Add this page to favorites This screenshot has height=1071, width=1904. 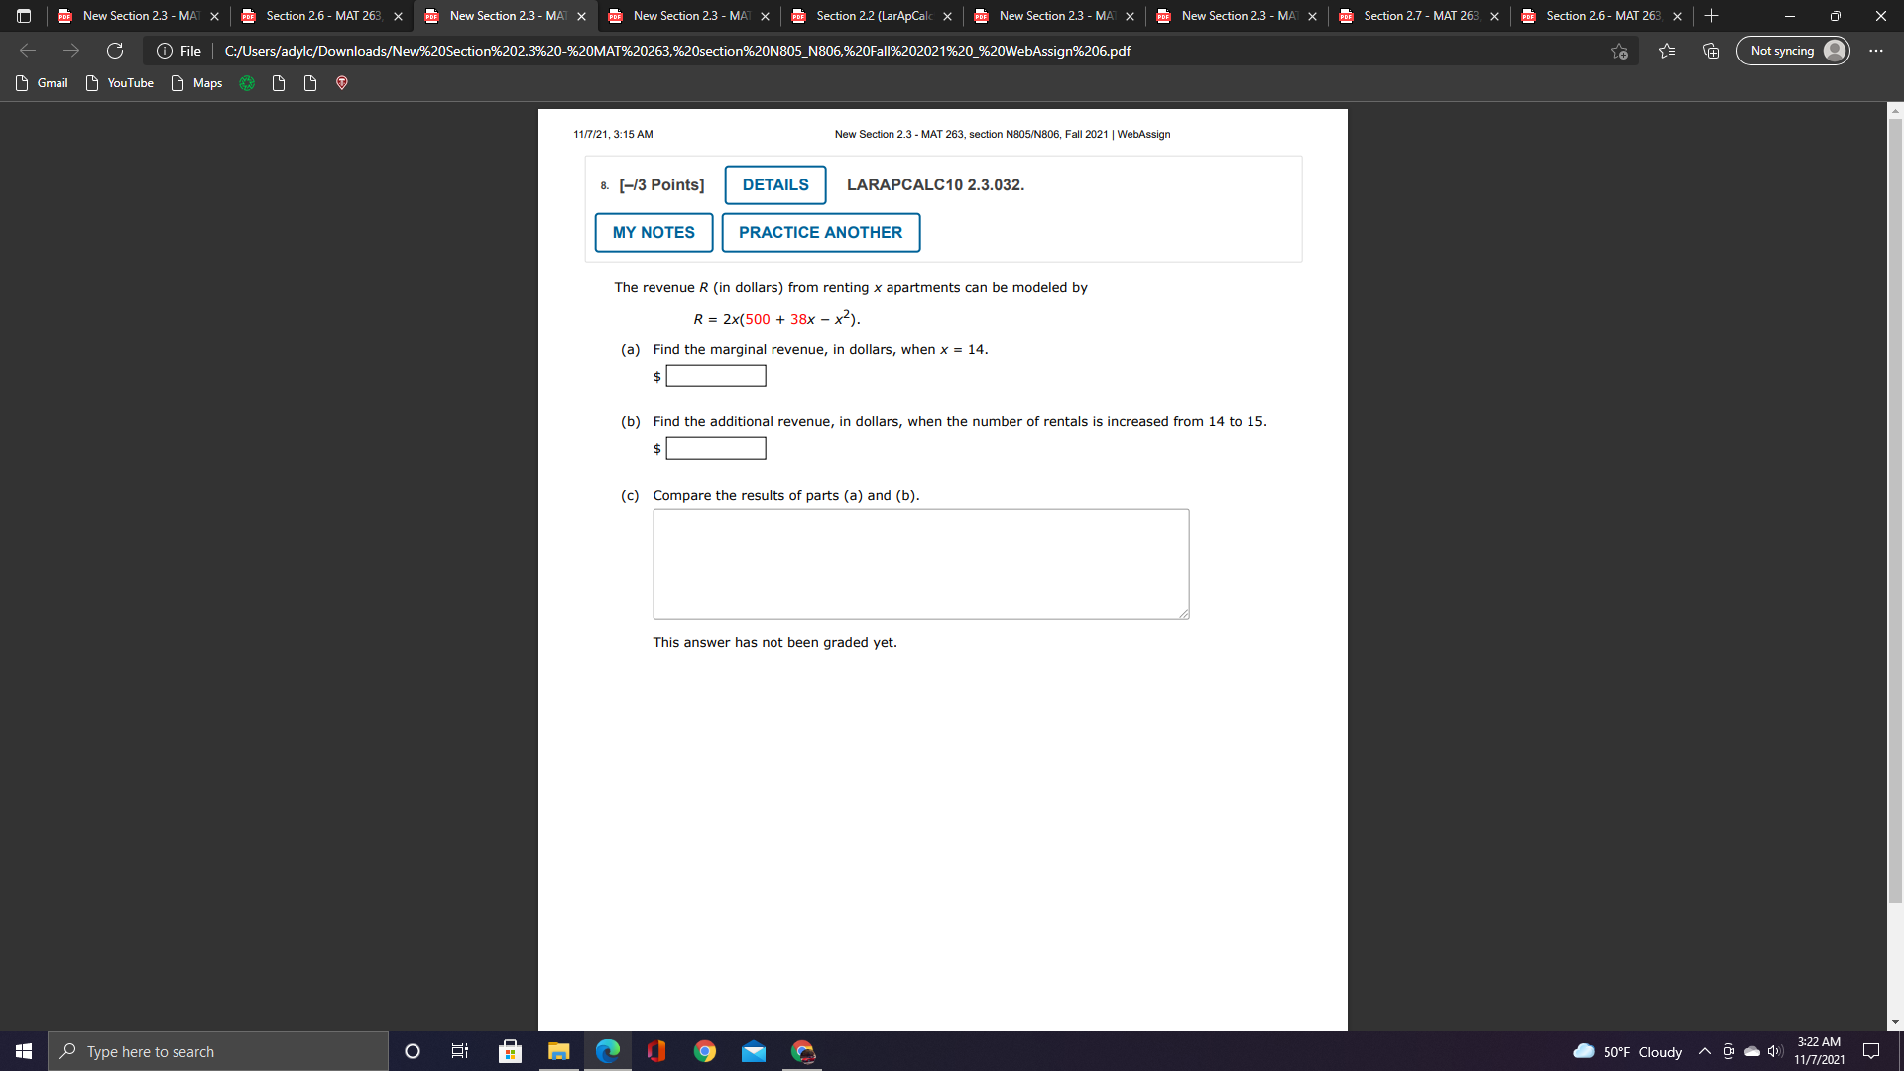[x=1619, y=51]
